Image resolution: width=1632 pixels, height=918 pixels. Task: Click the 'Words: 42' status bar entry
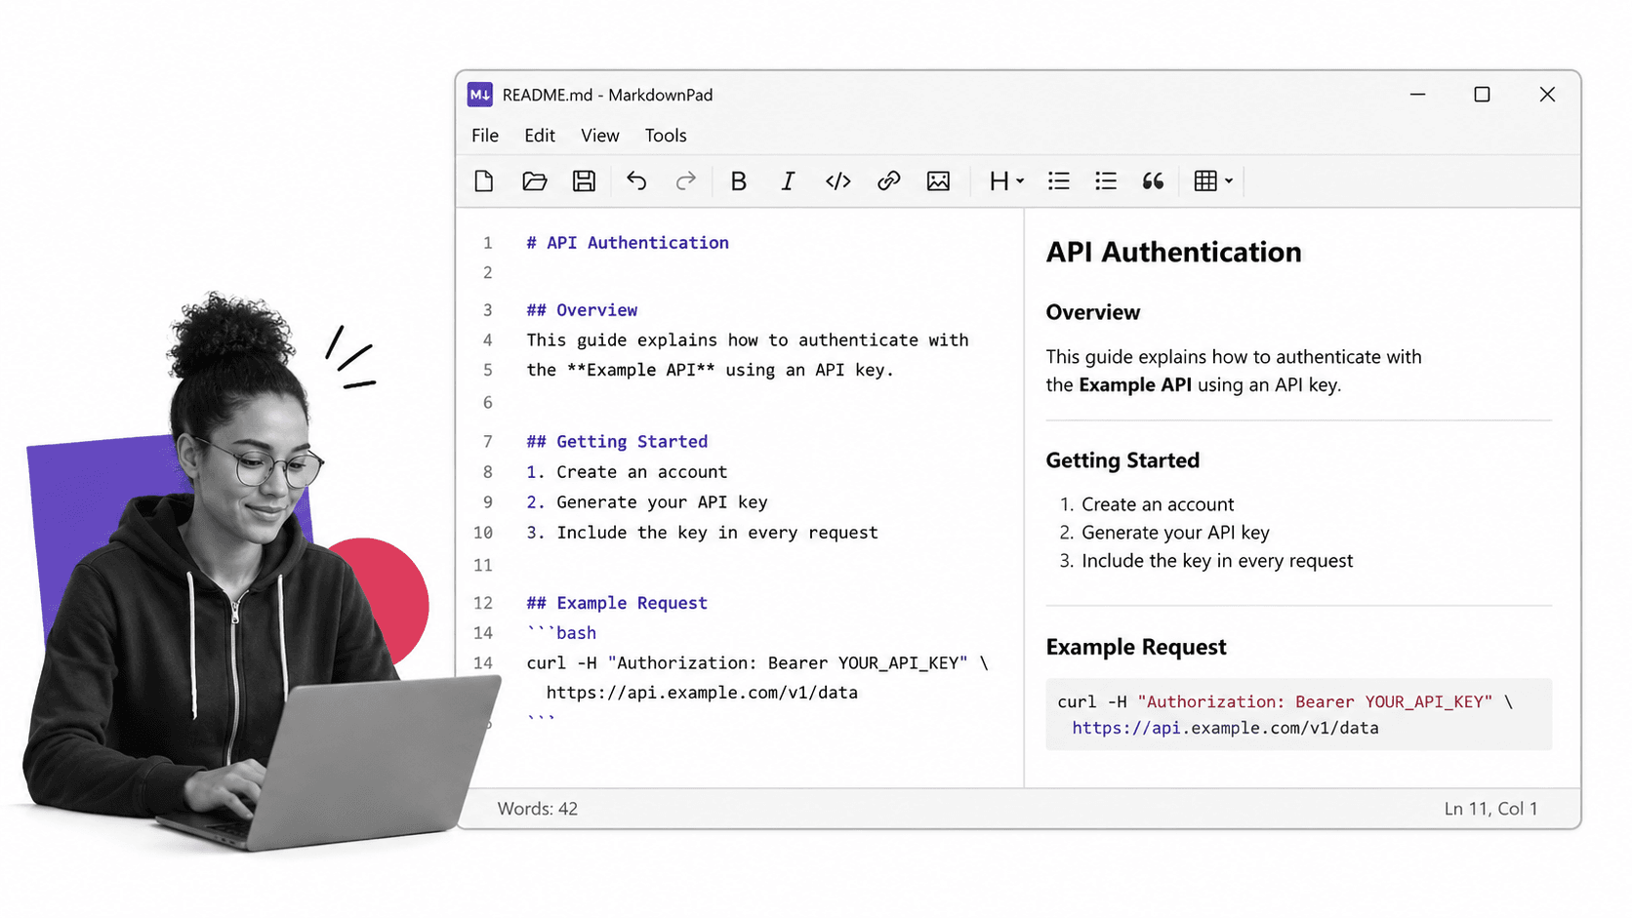pyautogui.click(x=538, y=809)
